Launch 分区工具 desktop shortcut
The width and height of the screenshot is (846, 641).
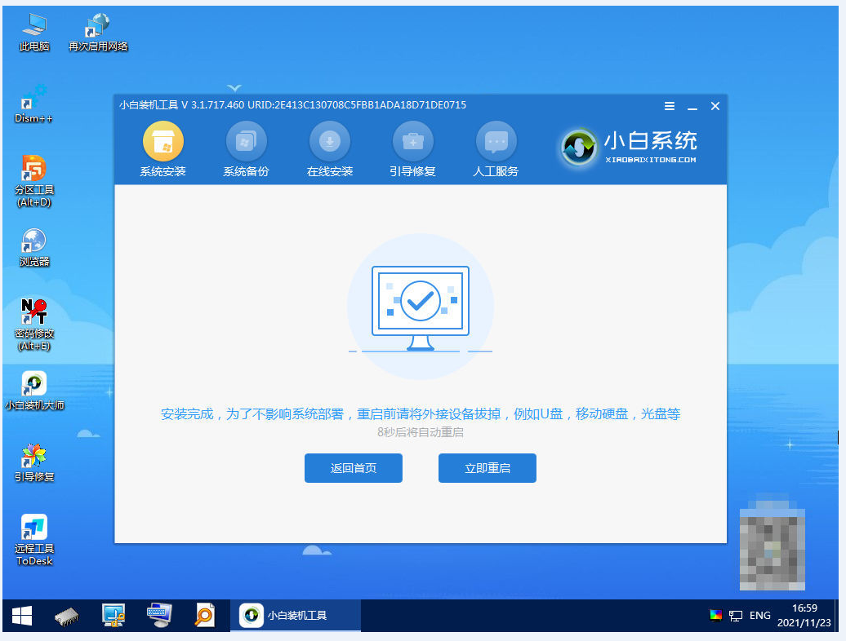coord(34,170)
